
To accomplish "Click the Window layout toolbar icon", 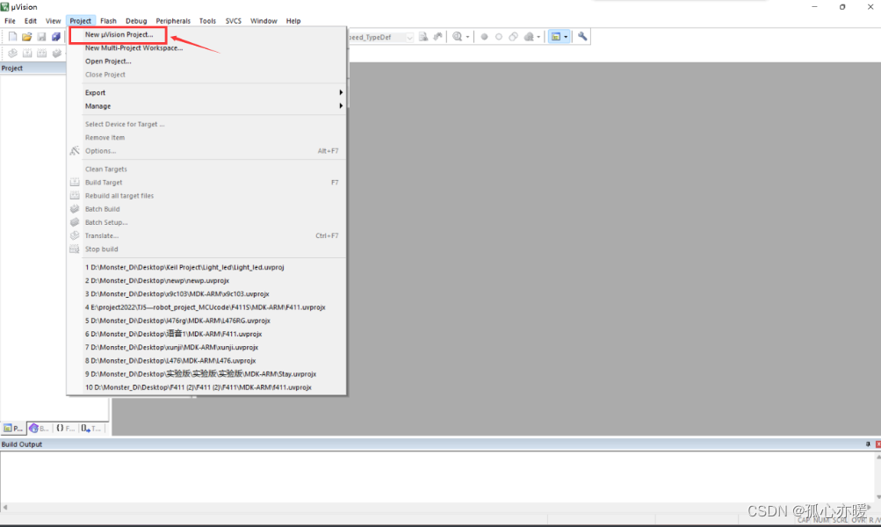I will (556, 37).
